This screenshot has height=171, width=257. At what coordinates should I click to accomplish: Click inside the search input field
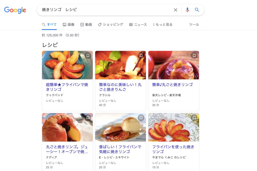click(x=100, y=10)
